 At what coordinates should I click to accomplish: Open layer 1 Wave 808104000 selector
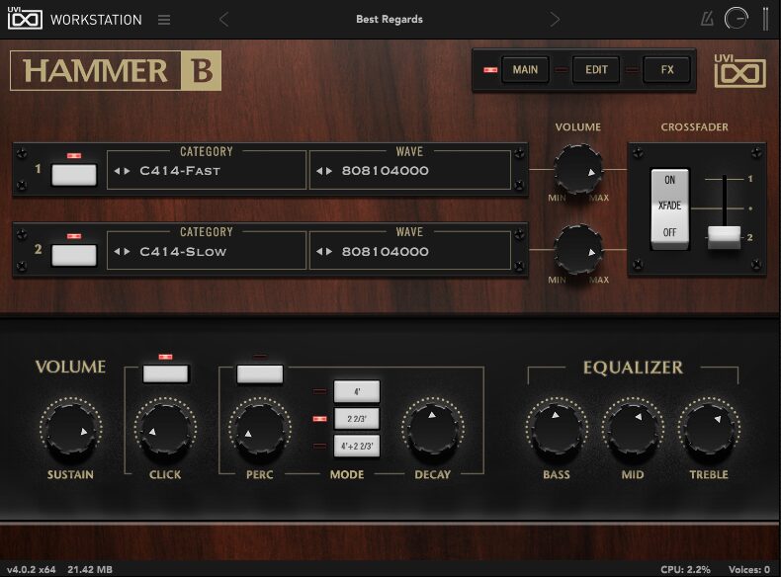click(410, 171)
